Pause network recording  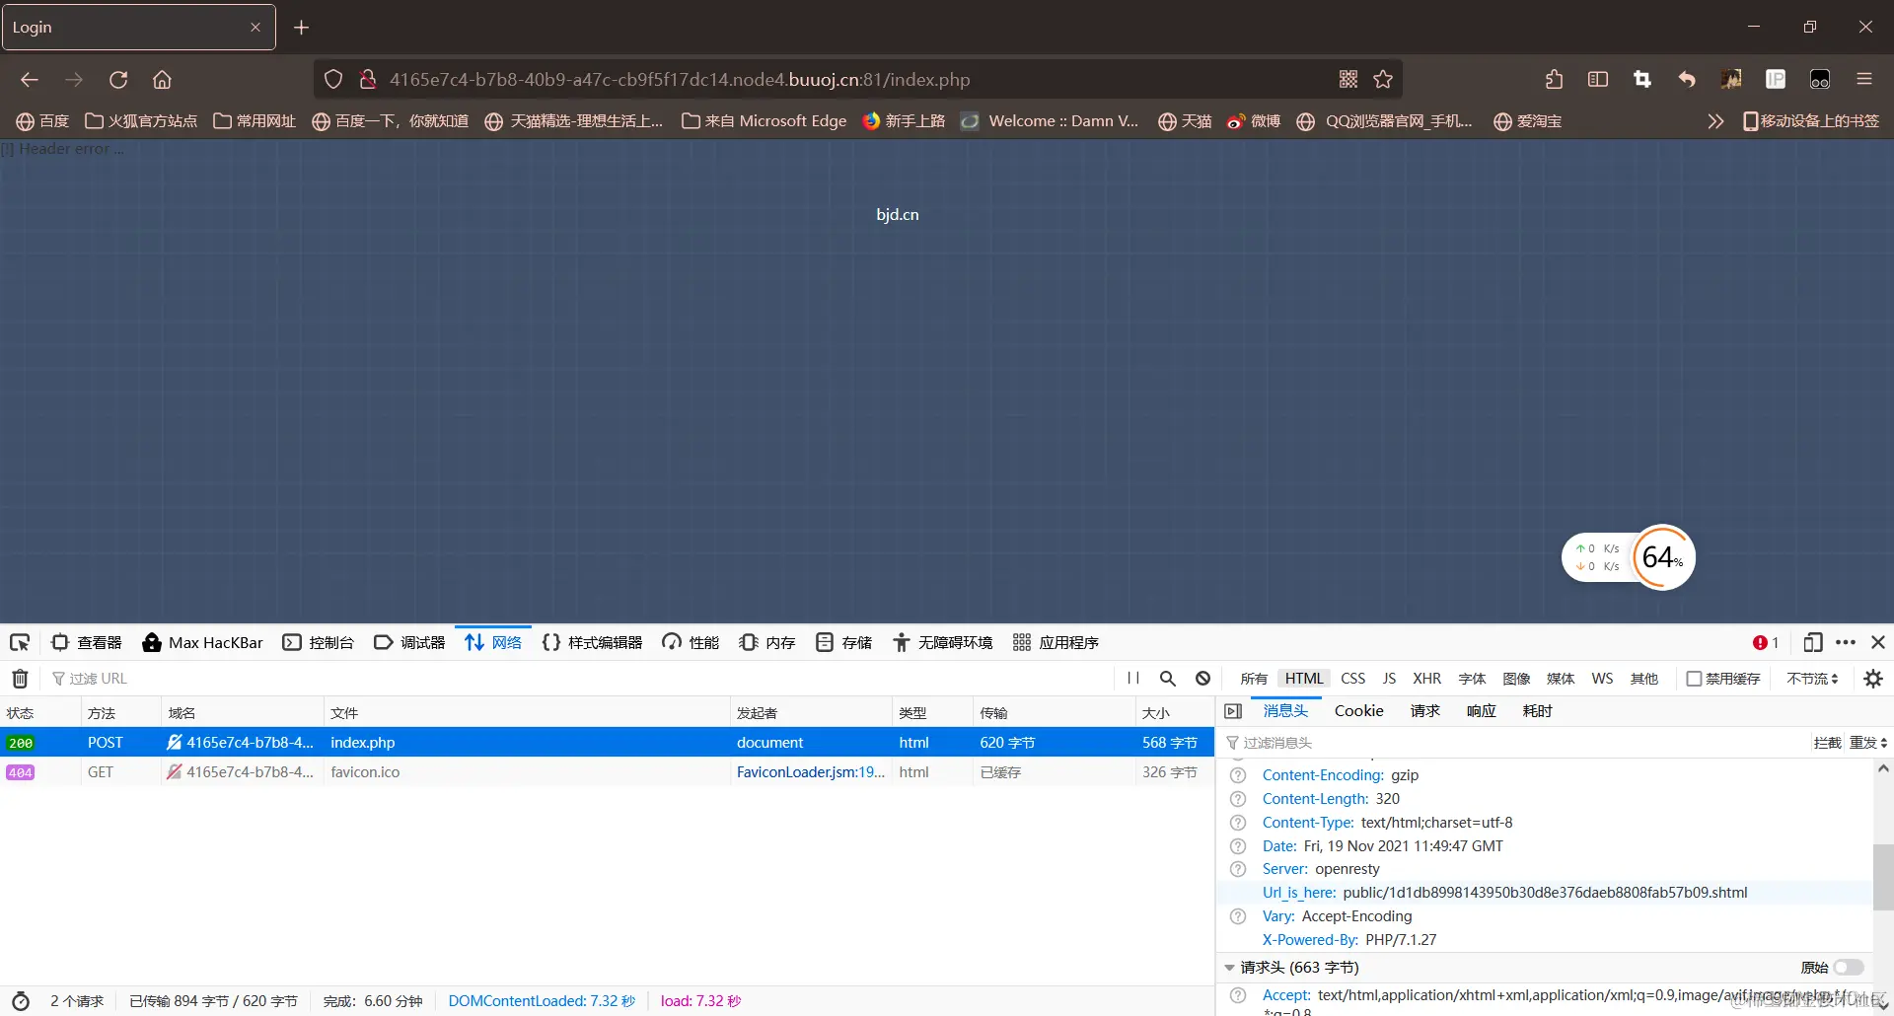pos(1133,679)
